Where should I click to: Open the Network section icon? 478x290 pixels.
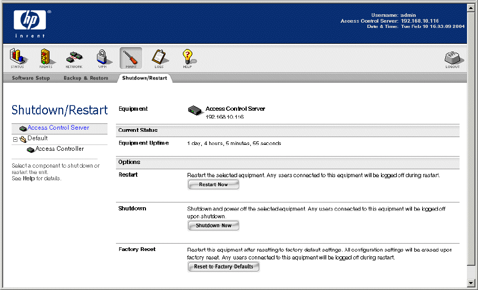click(74, 58)
